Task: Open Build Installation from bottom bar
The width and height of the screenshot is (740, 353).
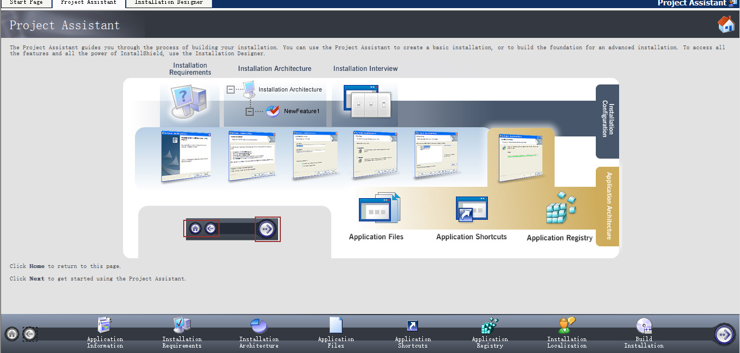Action: (x=644, y=333)
